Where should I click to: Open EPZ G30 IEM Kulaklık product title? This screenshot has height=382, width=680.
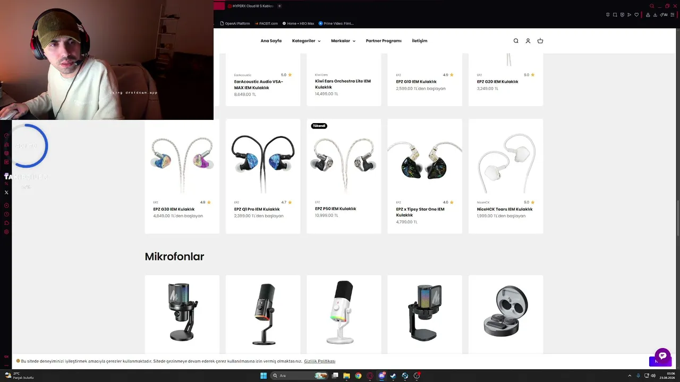pyautogui.click(x=174, y=209)
